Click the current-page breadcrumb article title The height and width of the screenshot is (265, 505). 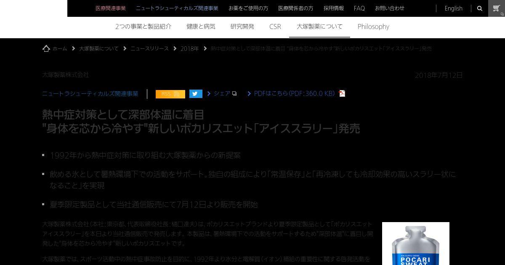[321, 48]
